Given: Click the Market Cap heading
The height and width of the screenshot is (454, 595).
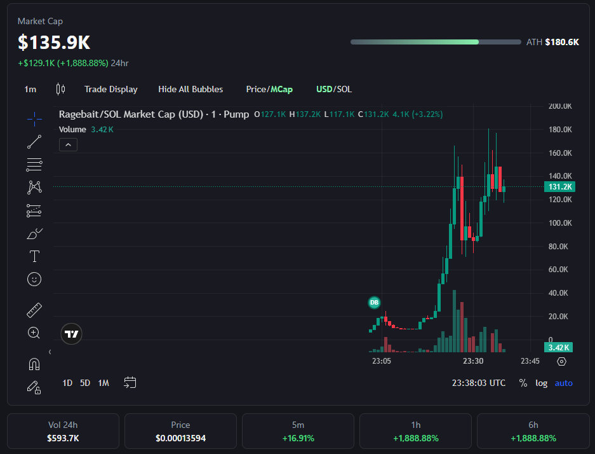Looking at the screenshot, I should pos(40,21).
